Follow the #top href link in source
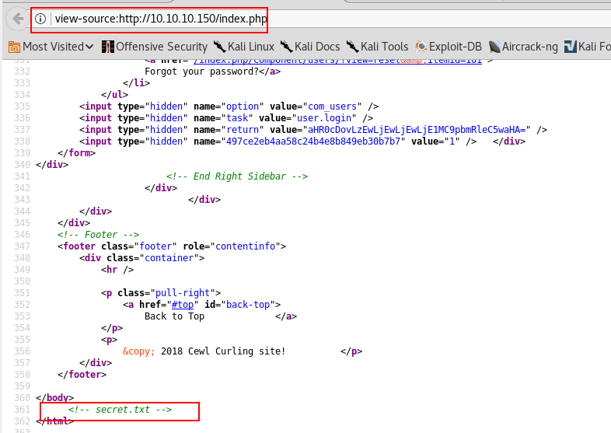This screenshot has width=611, height=433. point(185,305)
